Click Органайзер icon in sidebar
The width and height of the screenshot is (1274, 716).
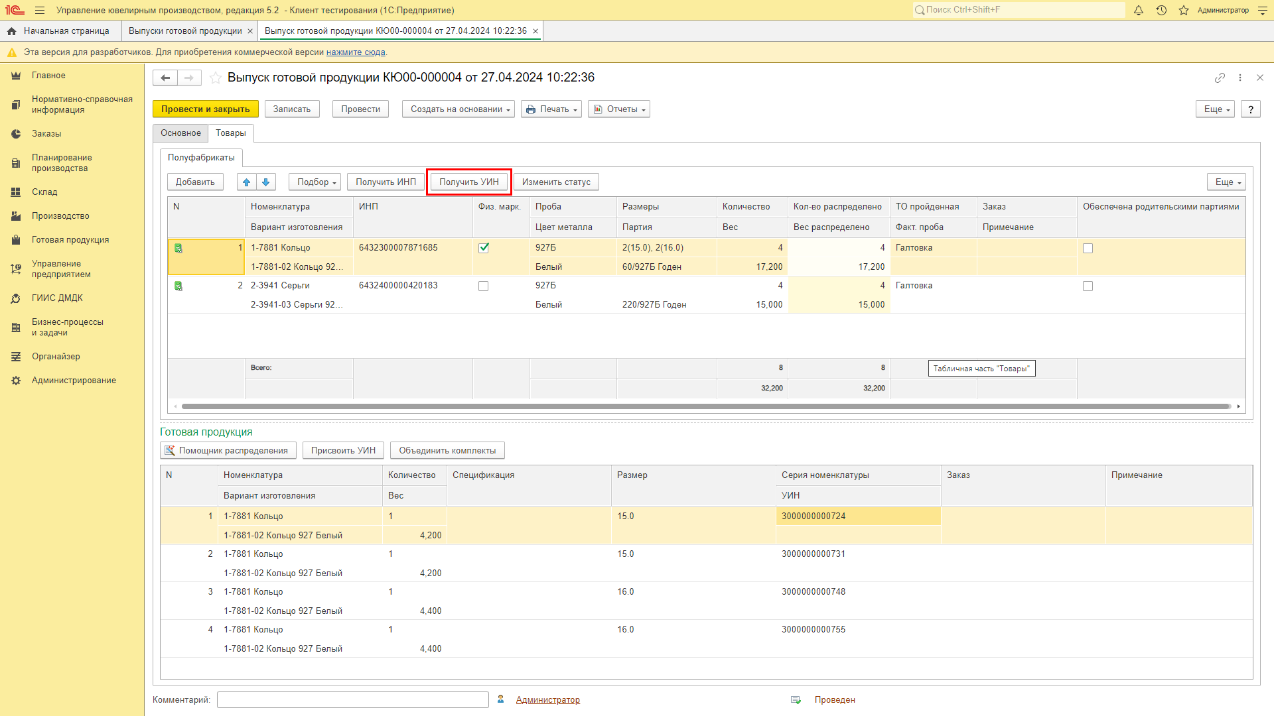coord(16,357)
